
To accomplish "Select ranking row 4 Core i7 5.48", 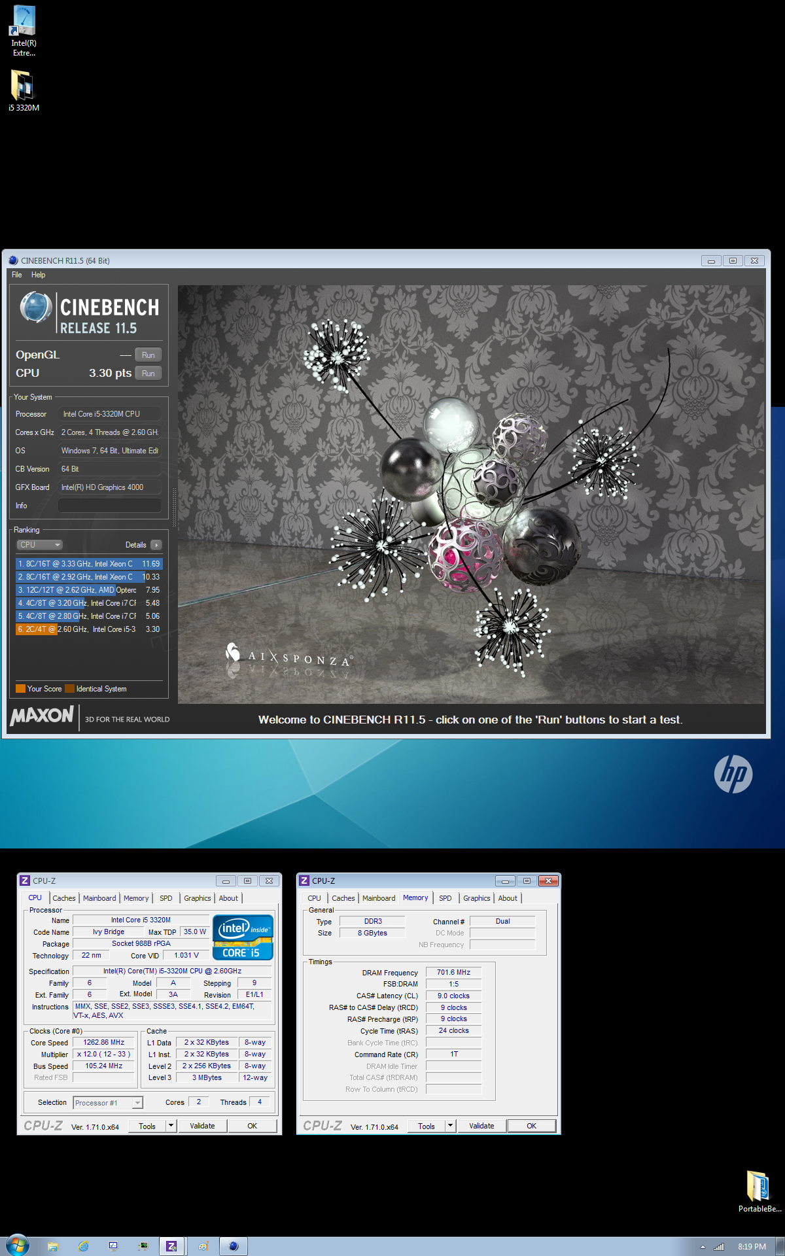I will [88, 603].
